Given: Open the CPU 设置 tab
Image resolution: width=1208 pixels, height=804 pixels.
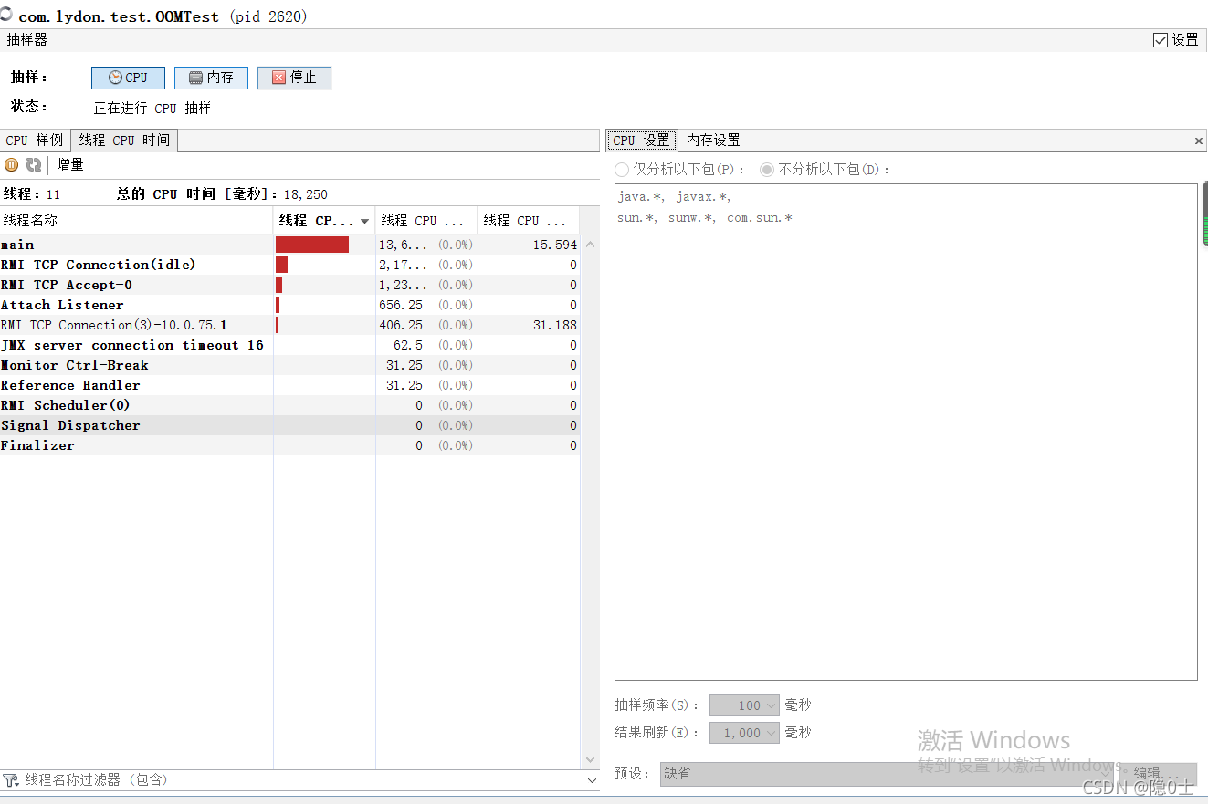Looking at the screenshot, I should [641, 141].
